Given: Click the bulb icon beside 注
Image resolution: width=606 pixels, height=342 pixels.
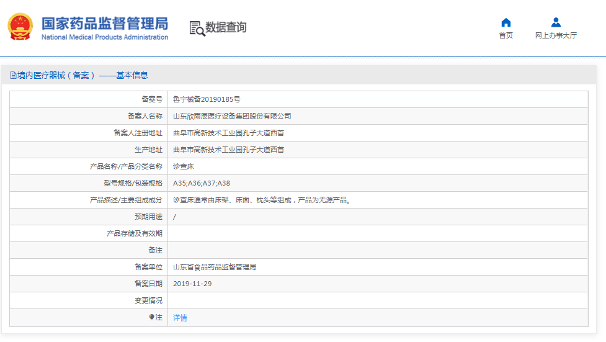Looking at the screenshot, I should coord(151,317).
